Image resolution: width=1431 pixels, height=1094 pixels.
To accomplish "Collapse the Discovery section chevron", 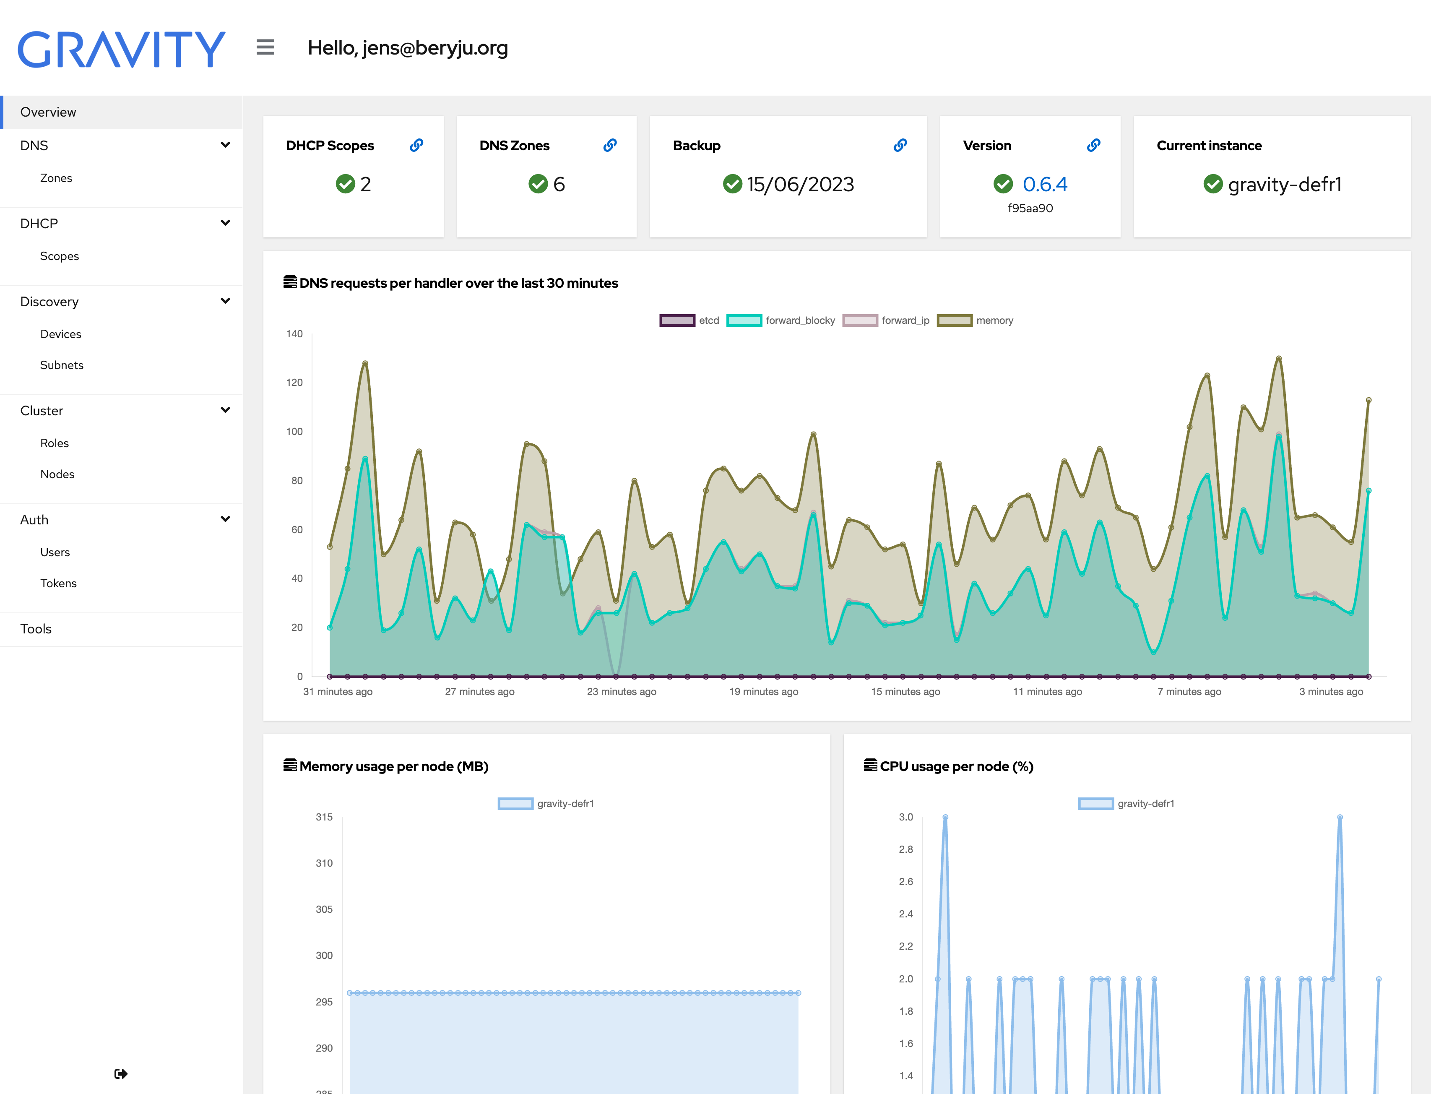I will [225, 301].
